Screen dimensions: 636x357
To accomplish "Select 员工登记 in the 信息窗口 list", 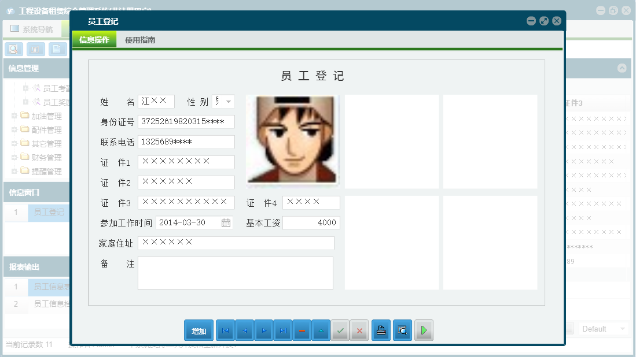I will pos(49,211).
